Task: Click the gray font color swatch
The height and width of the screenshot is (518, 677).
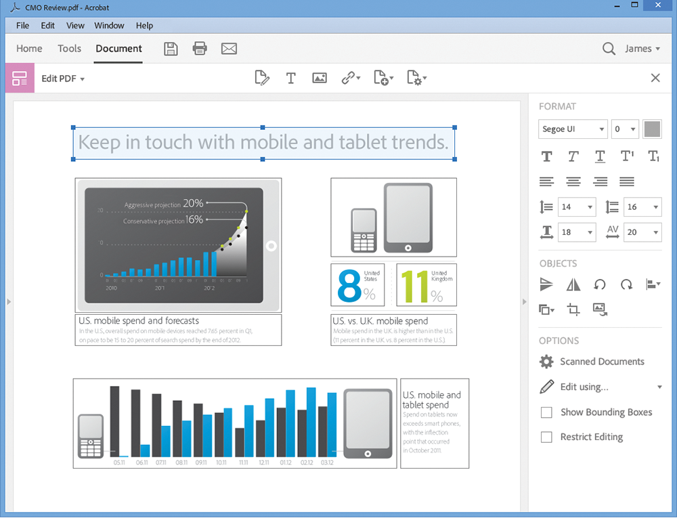Action: point(652,129)
